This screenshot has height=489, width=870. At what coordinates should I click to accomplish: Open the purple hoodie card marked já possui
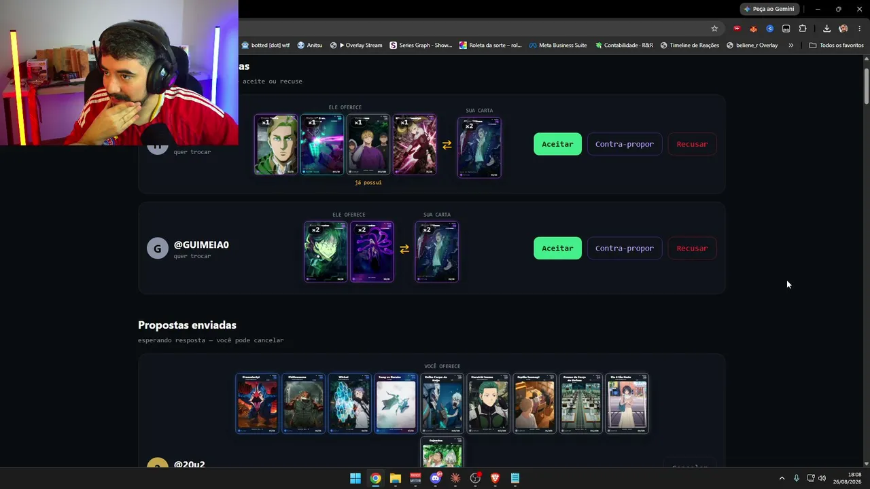pyautogui.click(x=368, y=145)
